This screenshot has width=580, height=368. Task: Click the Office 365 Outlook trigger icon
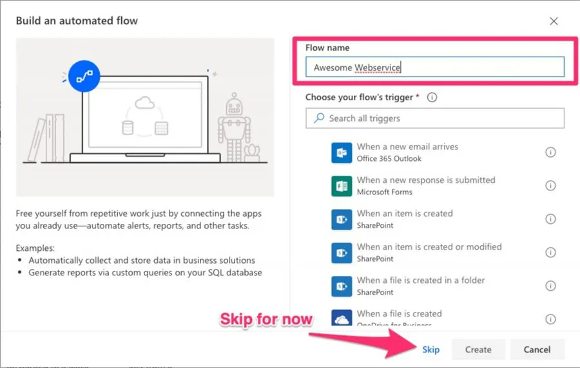(340, 152)
